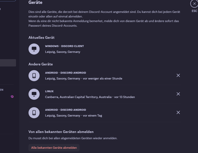Log out the Android device active under an hour ago
This screenshot has width=198, height=153.
[178, 75]
